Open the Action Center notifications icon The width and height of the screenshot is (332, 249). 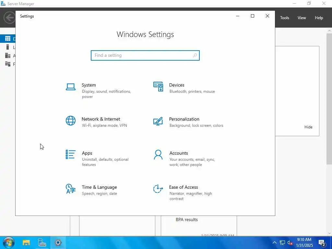(x=322, y=243)
